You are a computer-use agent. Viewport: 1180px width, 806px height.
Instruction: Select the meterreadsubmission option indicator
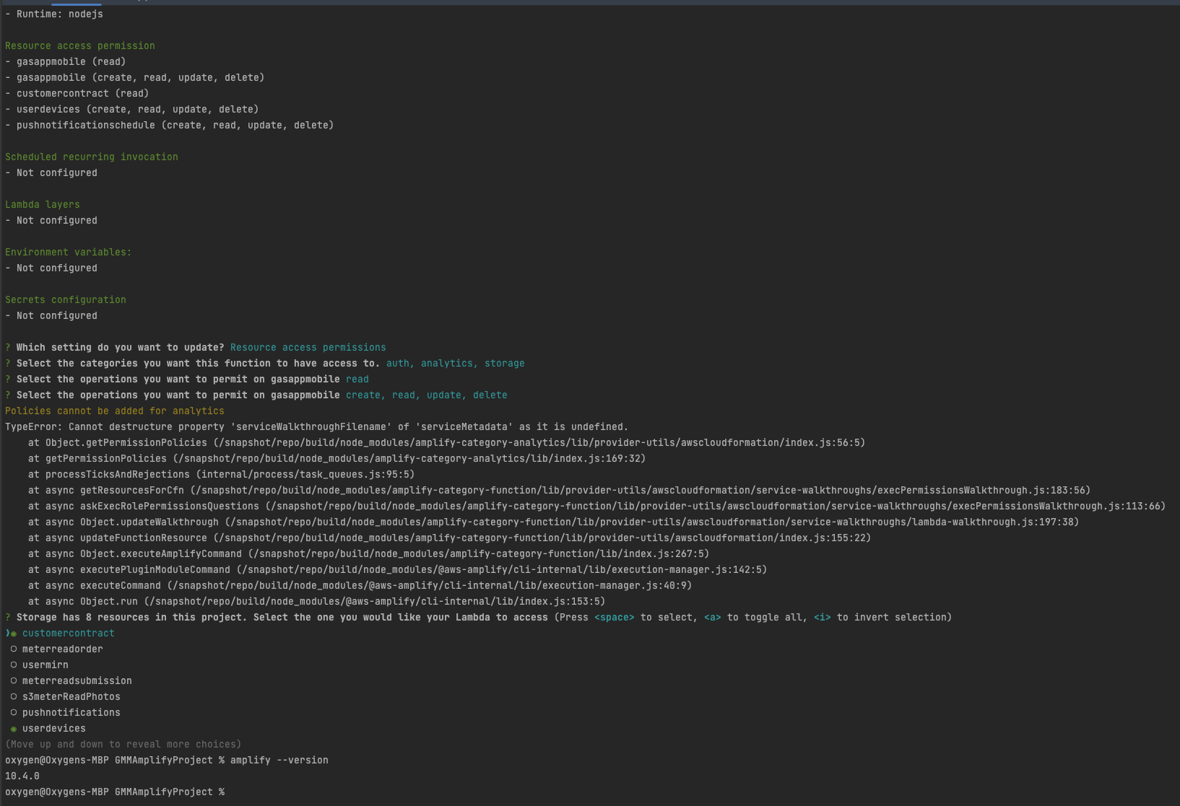point(14,680)
